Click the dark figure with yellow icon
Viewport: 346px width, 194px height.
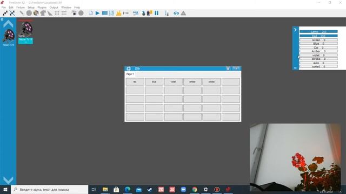(150, 13)
